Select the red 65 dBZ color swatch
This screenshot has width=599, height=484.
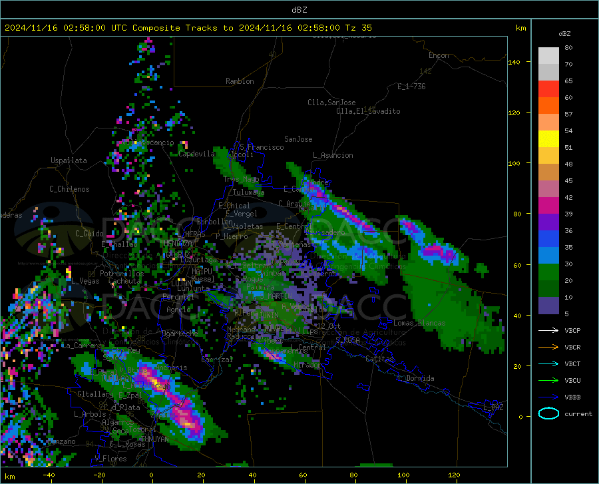[548, 89]
